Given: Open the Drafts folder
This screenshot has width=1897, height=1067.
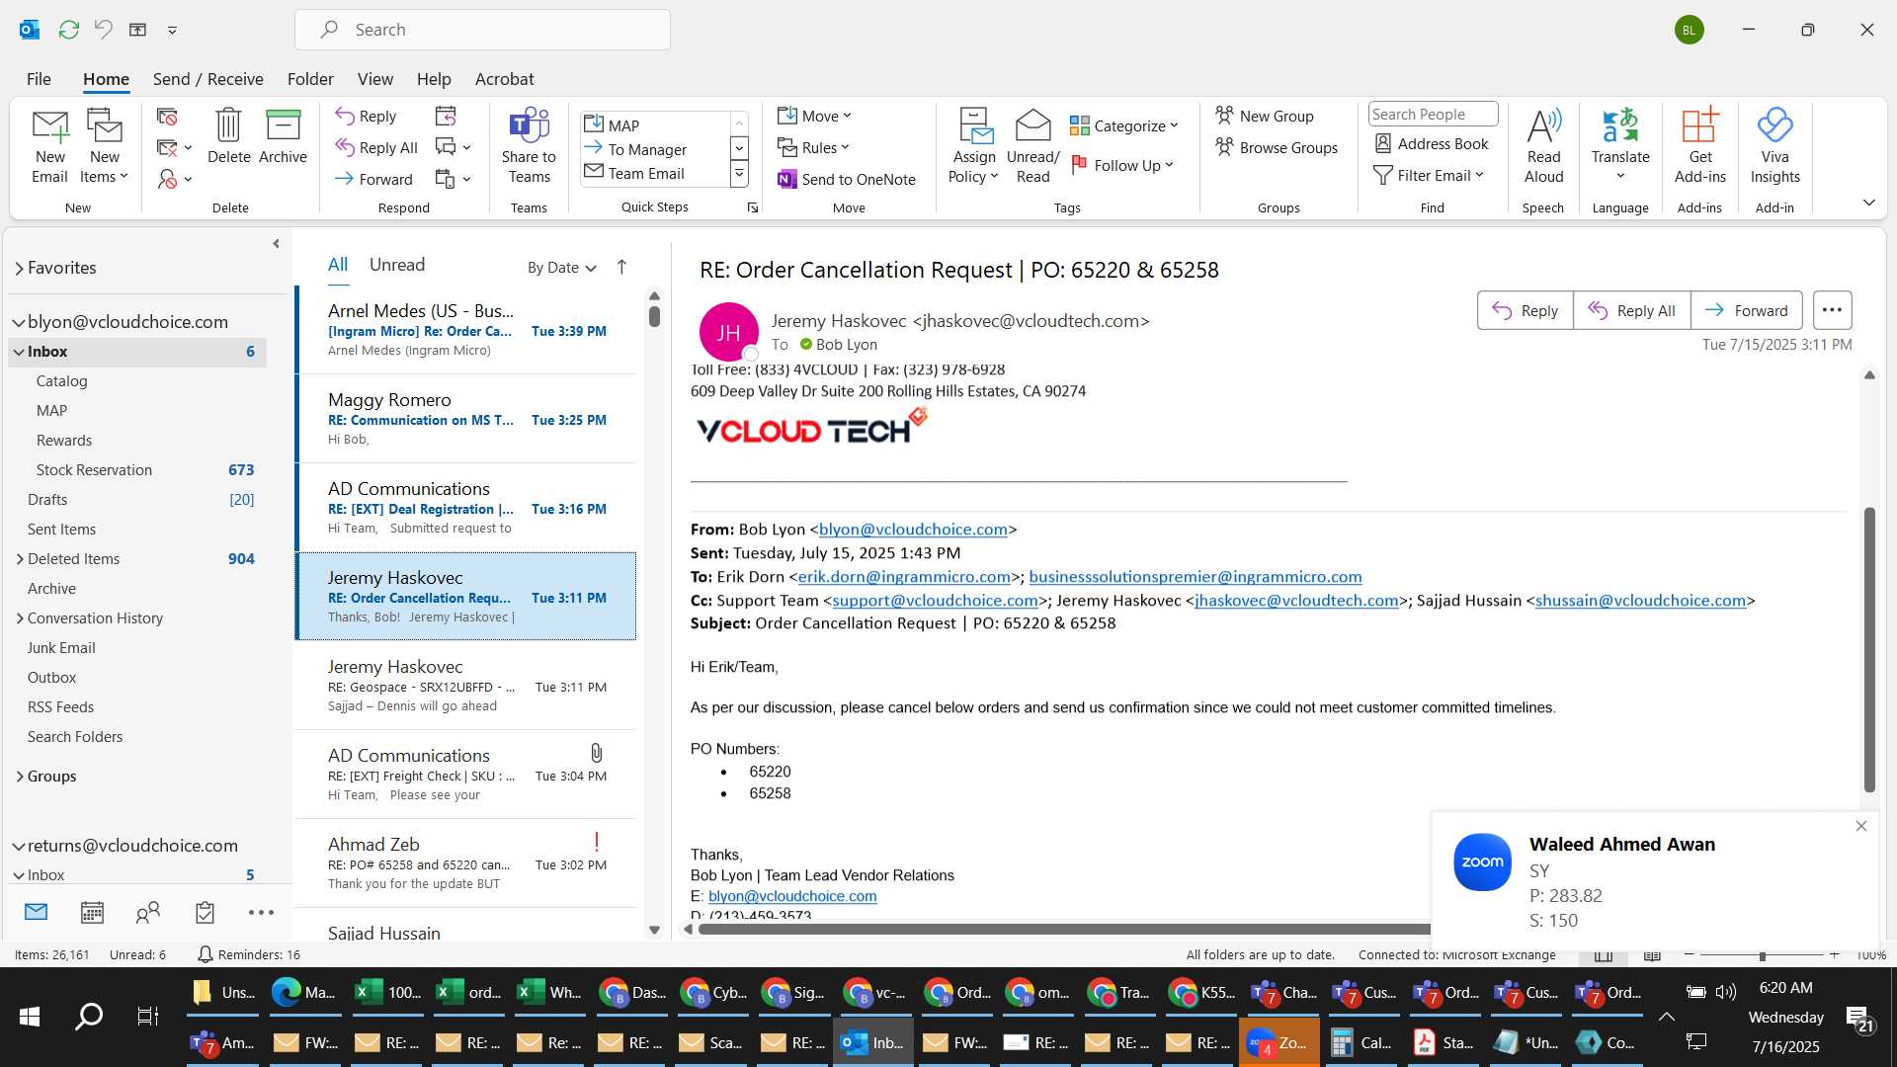Looking at the screenshot, I should click(138, 500).
